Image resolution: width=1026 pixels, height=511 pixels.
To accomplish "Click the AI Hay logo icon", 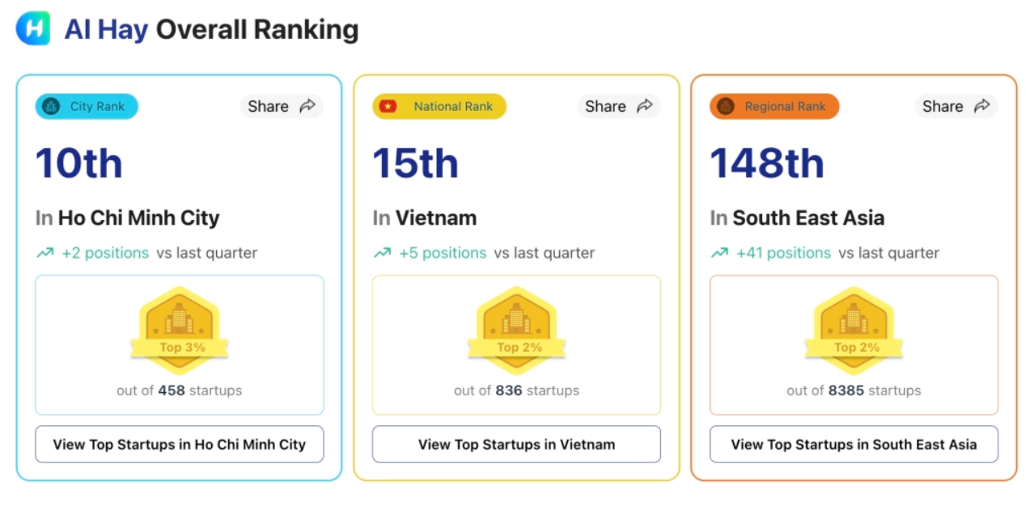I will pos(33,29).
